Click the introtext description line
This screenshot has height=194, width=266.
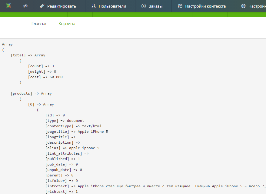pos(155,186)
